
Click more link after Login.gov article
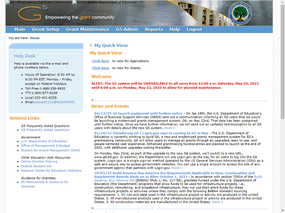coord(177,168)
